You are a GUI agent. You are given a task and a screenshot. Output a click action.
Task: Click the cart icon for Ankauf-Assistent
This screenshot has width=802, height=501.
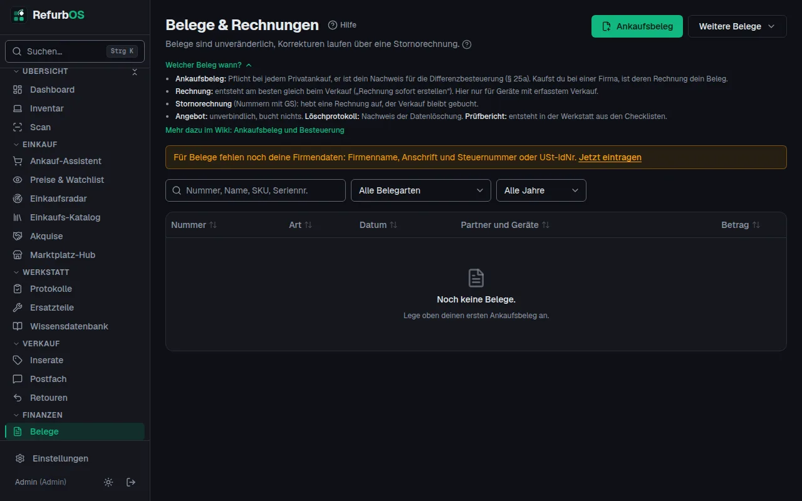coord(18,161)
